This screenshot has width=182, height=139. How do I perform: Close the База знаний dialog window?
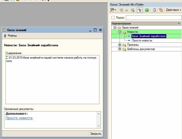point(101,30)
